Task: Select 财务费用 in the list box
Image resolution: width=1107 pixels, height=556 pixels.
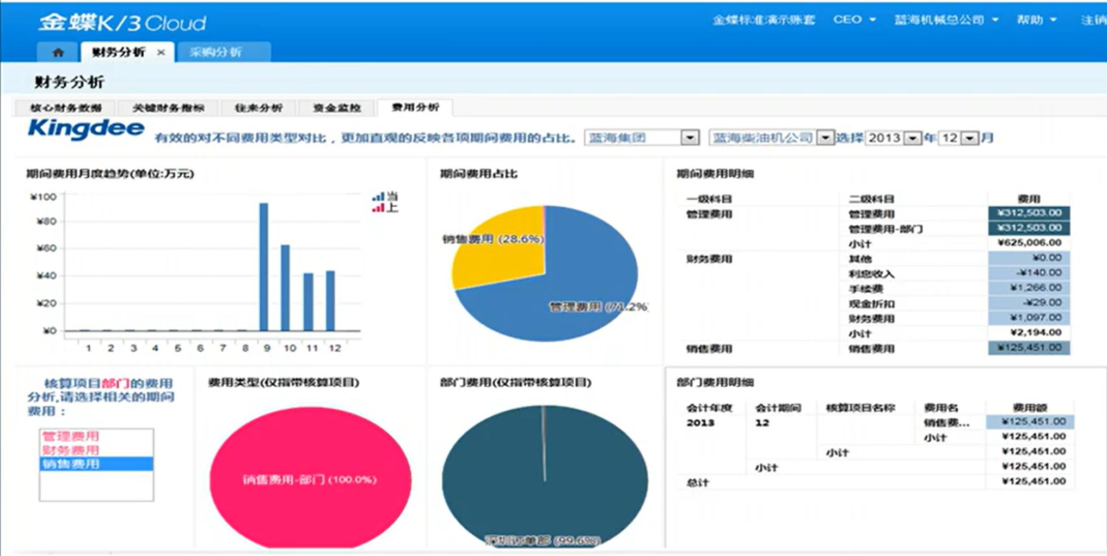Action: (x=96, y=450)
